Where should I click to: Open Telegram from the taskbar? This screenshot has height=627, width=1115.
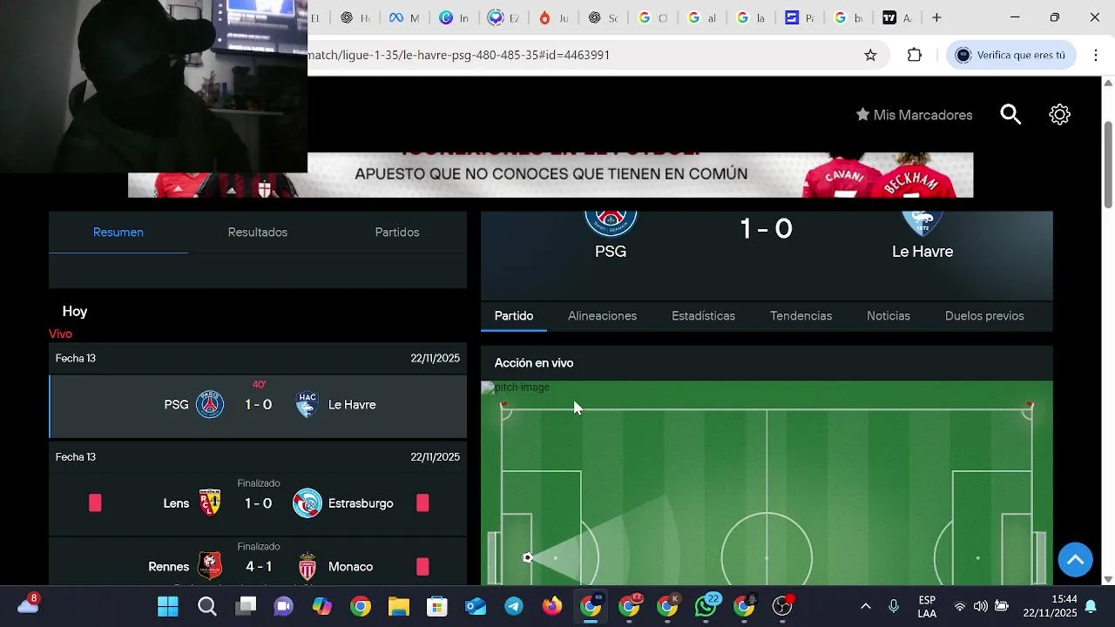tap(514, 606)
